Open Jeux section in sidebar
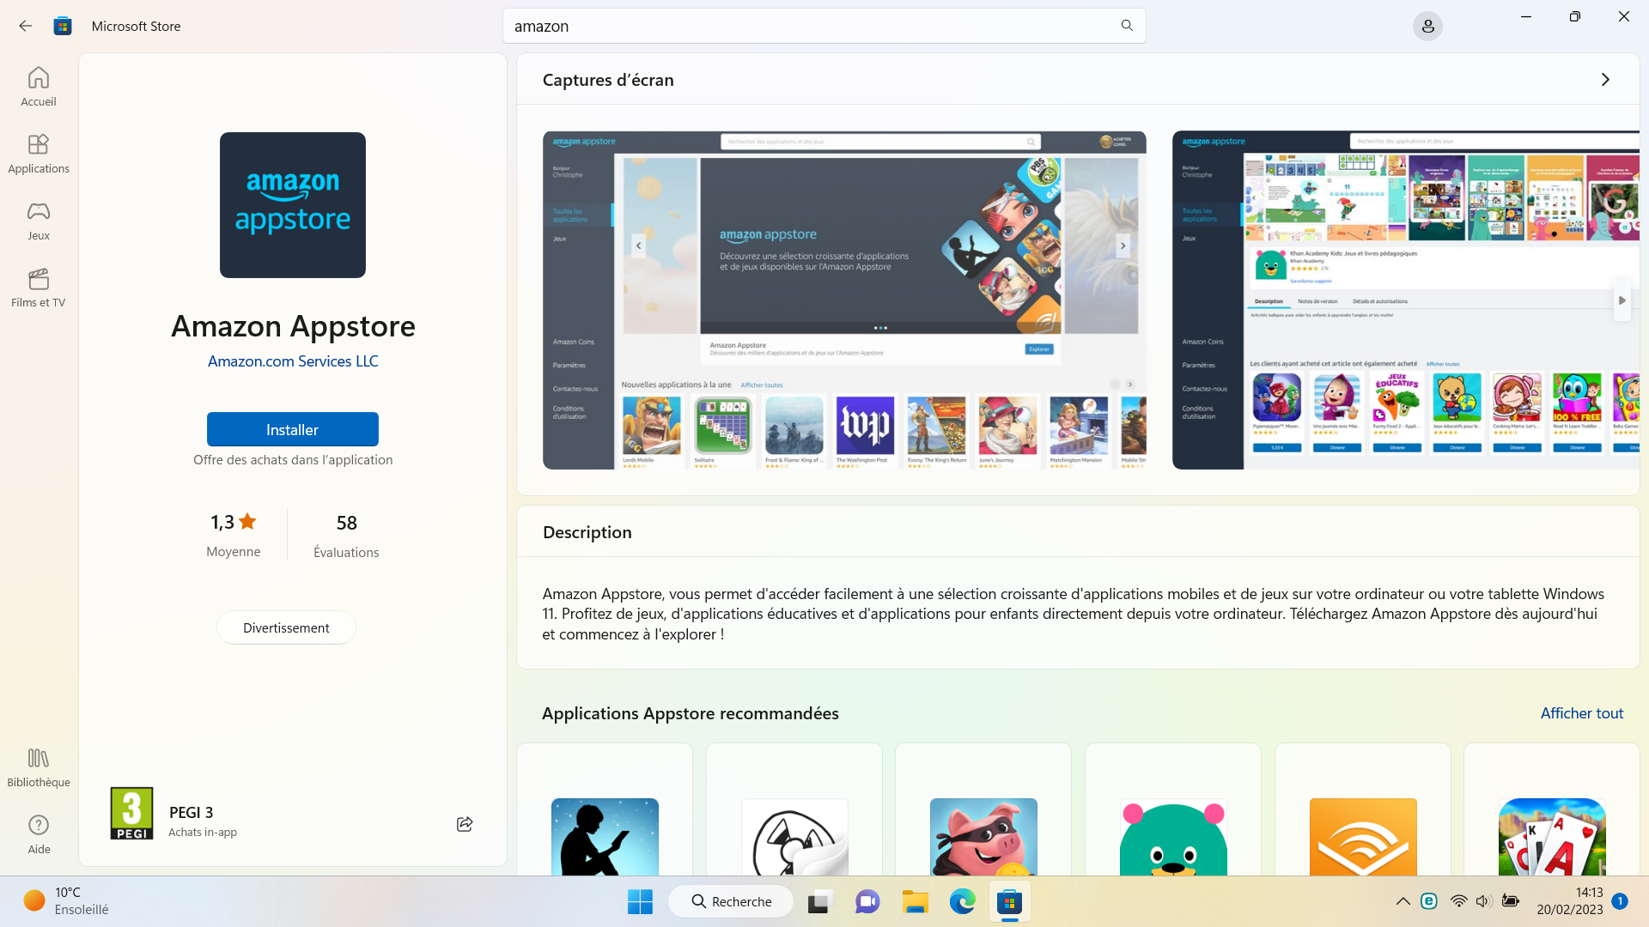The width and height of the screenshot is (1649, 927). 39,221
